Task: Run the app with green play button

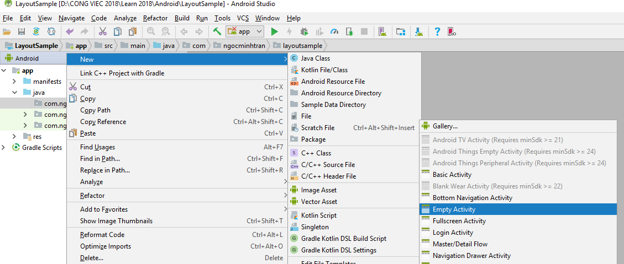Action: point(274,32)
